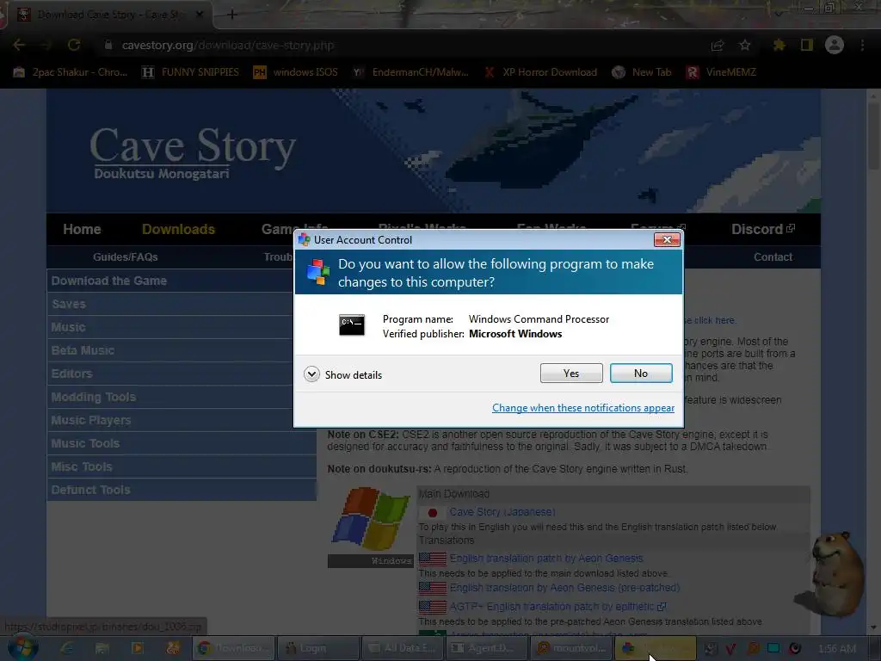This screenshot has height=661, width=881.
Task: Click the UAC shield icon in banner
Action: click(318, 272)
